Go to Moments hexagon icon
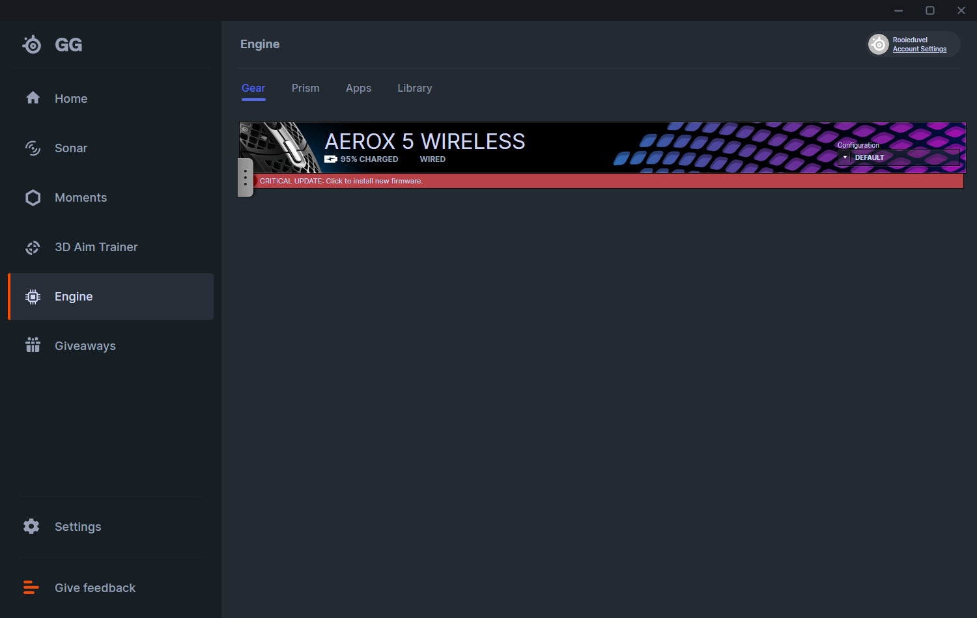Image resolution: width=977 pixels, height=618 pixels. click(33, 198)
